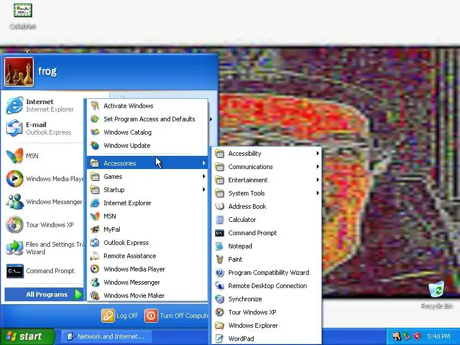Image resolution: width=460 pixels, height=345 pixels.
Task: Select the Games folder label
Action: tap(113, 177)
